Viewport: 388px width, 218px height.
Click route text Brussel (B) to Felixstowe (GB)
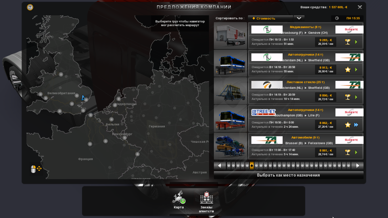tap(309, 143)
